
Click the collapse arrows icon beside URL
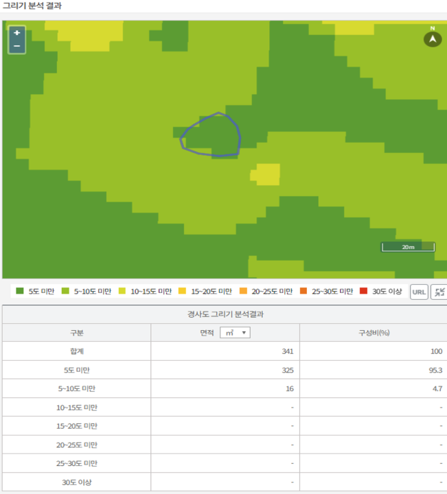tap(439, 292)
